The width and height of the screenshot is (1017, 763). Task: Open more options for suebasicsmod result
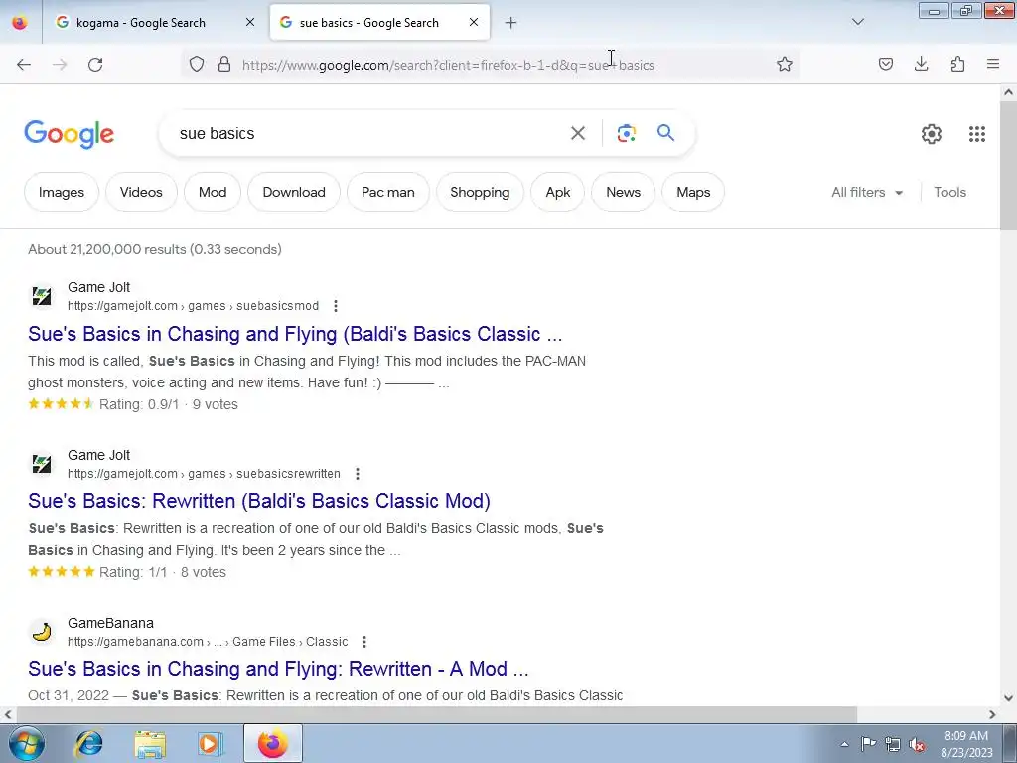tap(336, 306)
